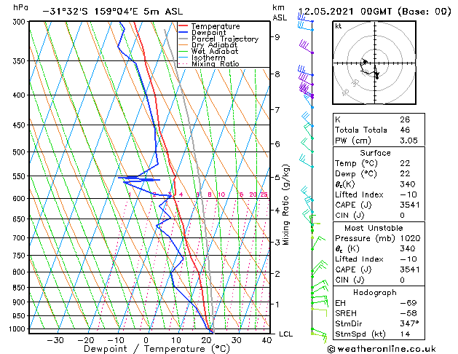458x354 pixels.
Task: Click the 1 km altitude tick label
Action: [x=277, y=304]
